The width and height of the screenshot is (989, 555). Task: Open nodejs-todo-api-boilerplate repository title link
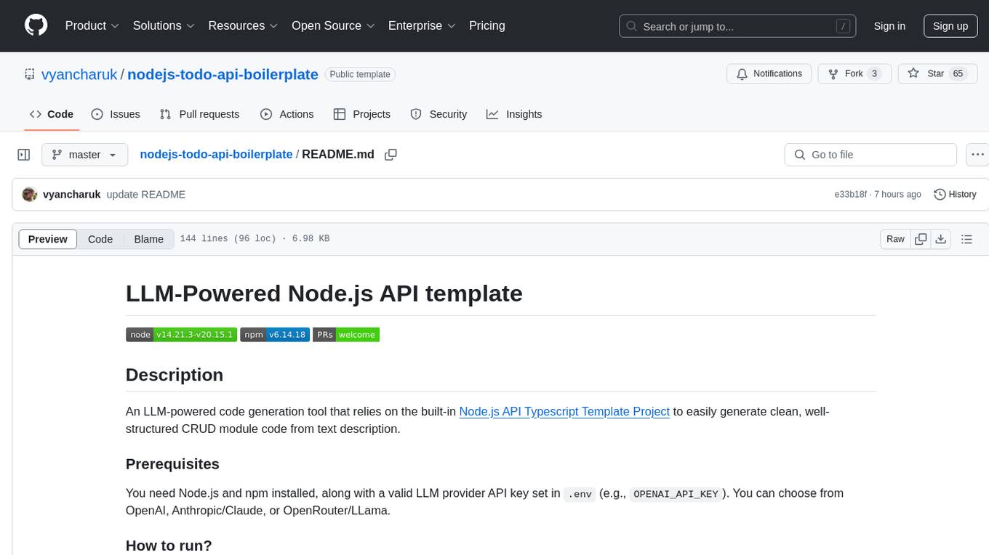click(223, 74)
